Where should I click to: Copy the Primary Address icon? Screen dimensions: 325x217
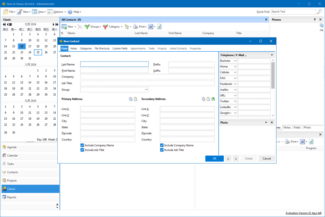click(x=130, y=99)
